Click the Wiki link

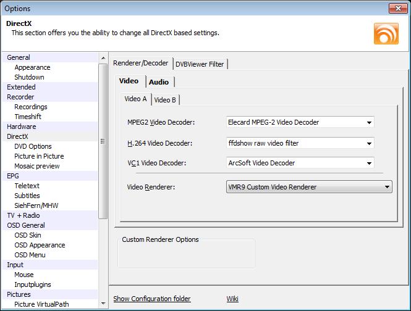232,299
